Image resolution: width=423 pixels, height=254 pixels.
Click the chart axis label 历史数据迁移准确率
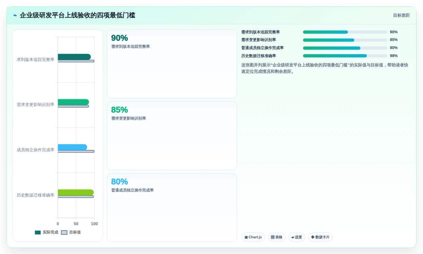tap(36, 195)
